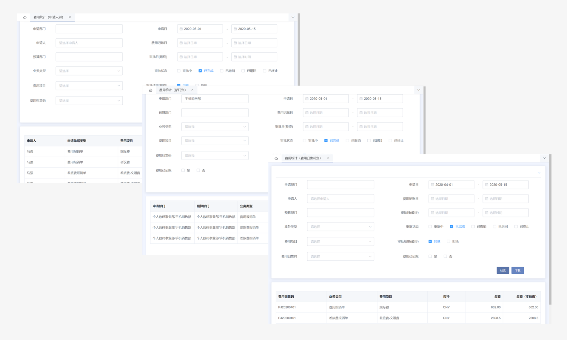Check 拒绝 checkbox under 审批结果(最终)

click(x=448, y=242)
